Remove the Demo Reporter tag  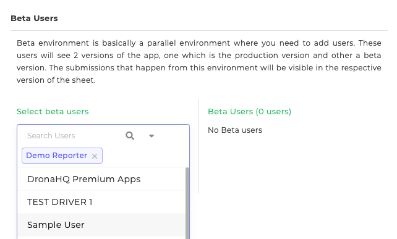[95, 156]
